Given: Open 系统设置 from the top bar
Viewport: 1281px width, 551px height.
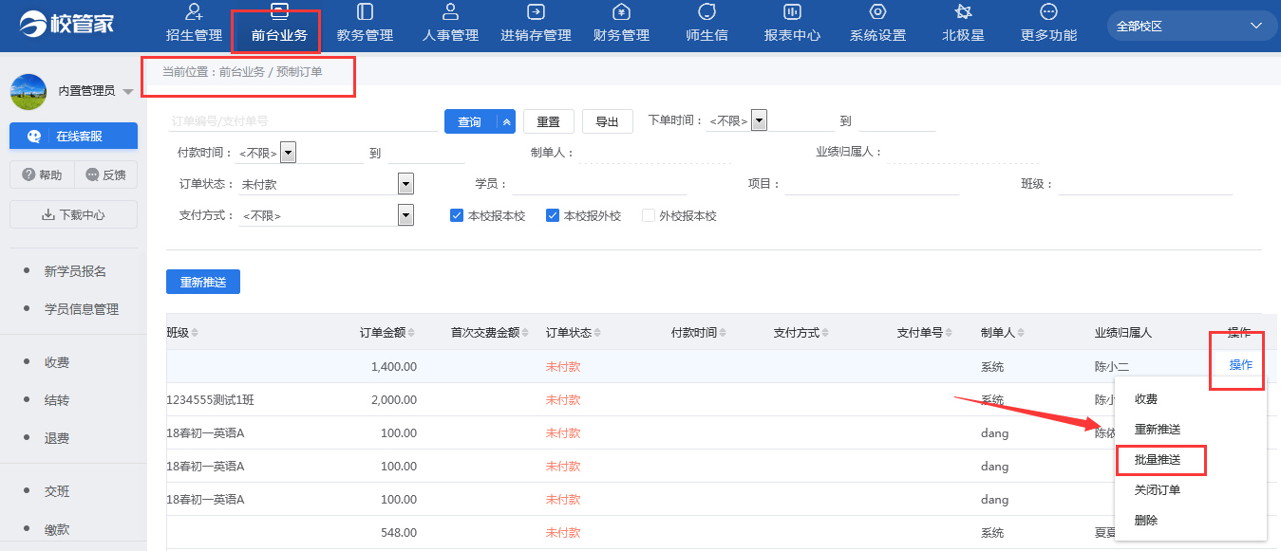Looking at the screenshot, I should (x=877, y=24).
